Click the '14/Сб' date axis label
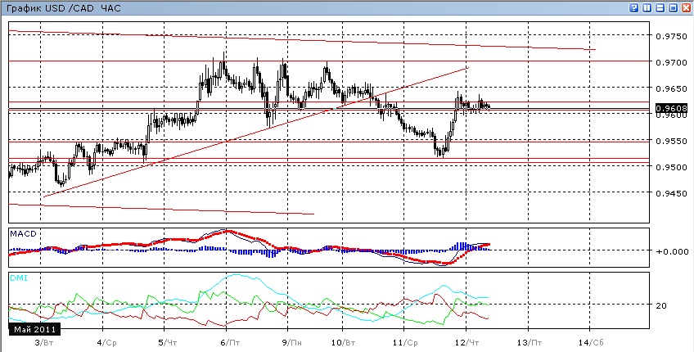The width and height of the screenshot is (694, 352). coord(592,342)
